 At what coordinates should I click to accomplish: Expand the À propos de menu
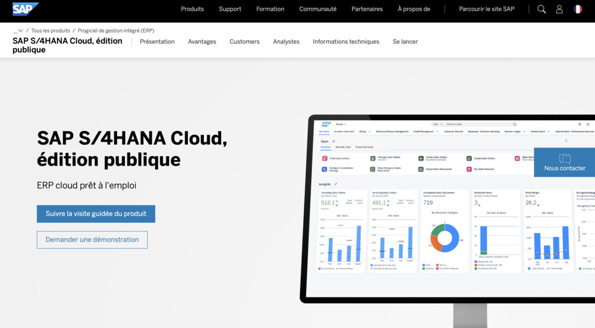tap(414, 9)
